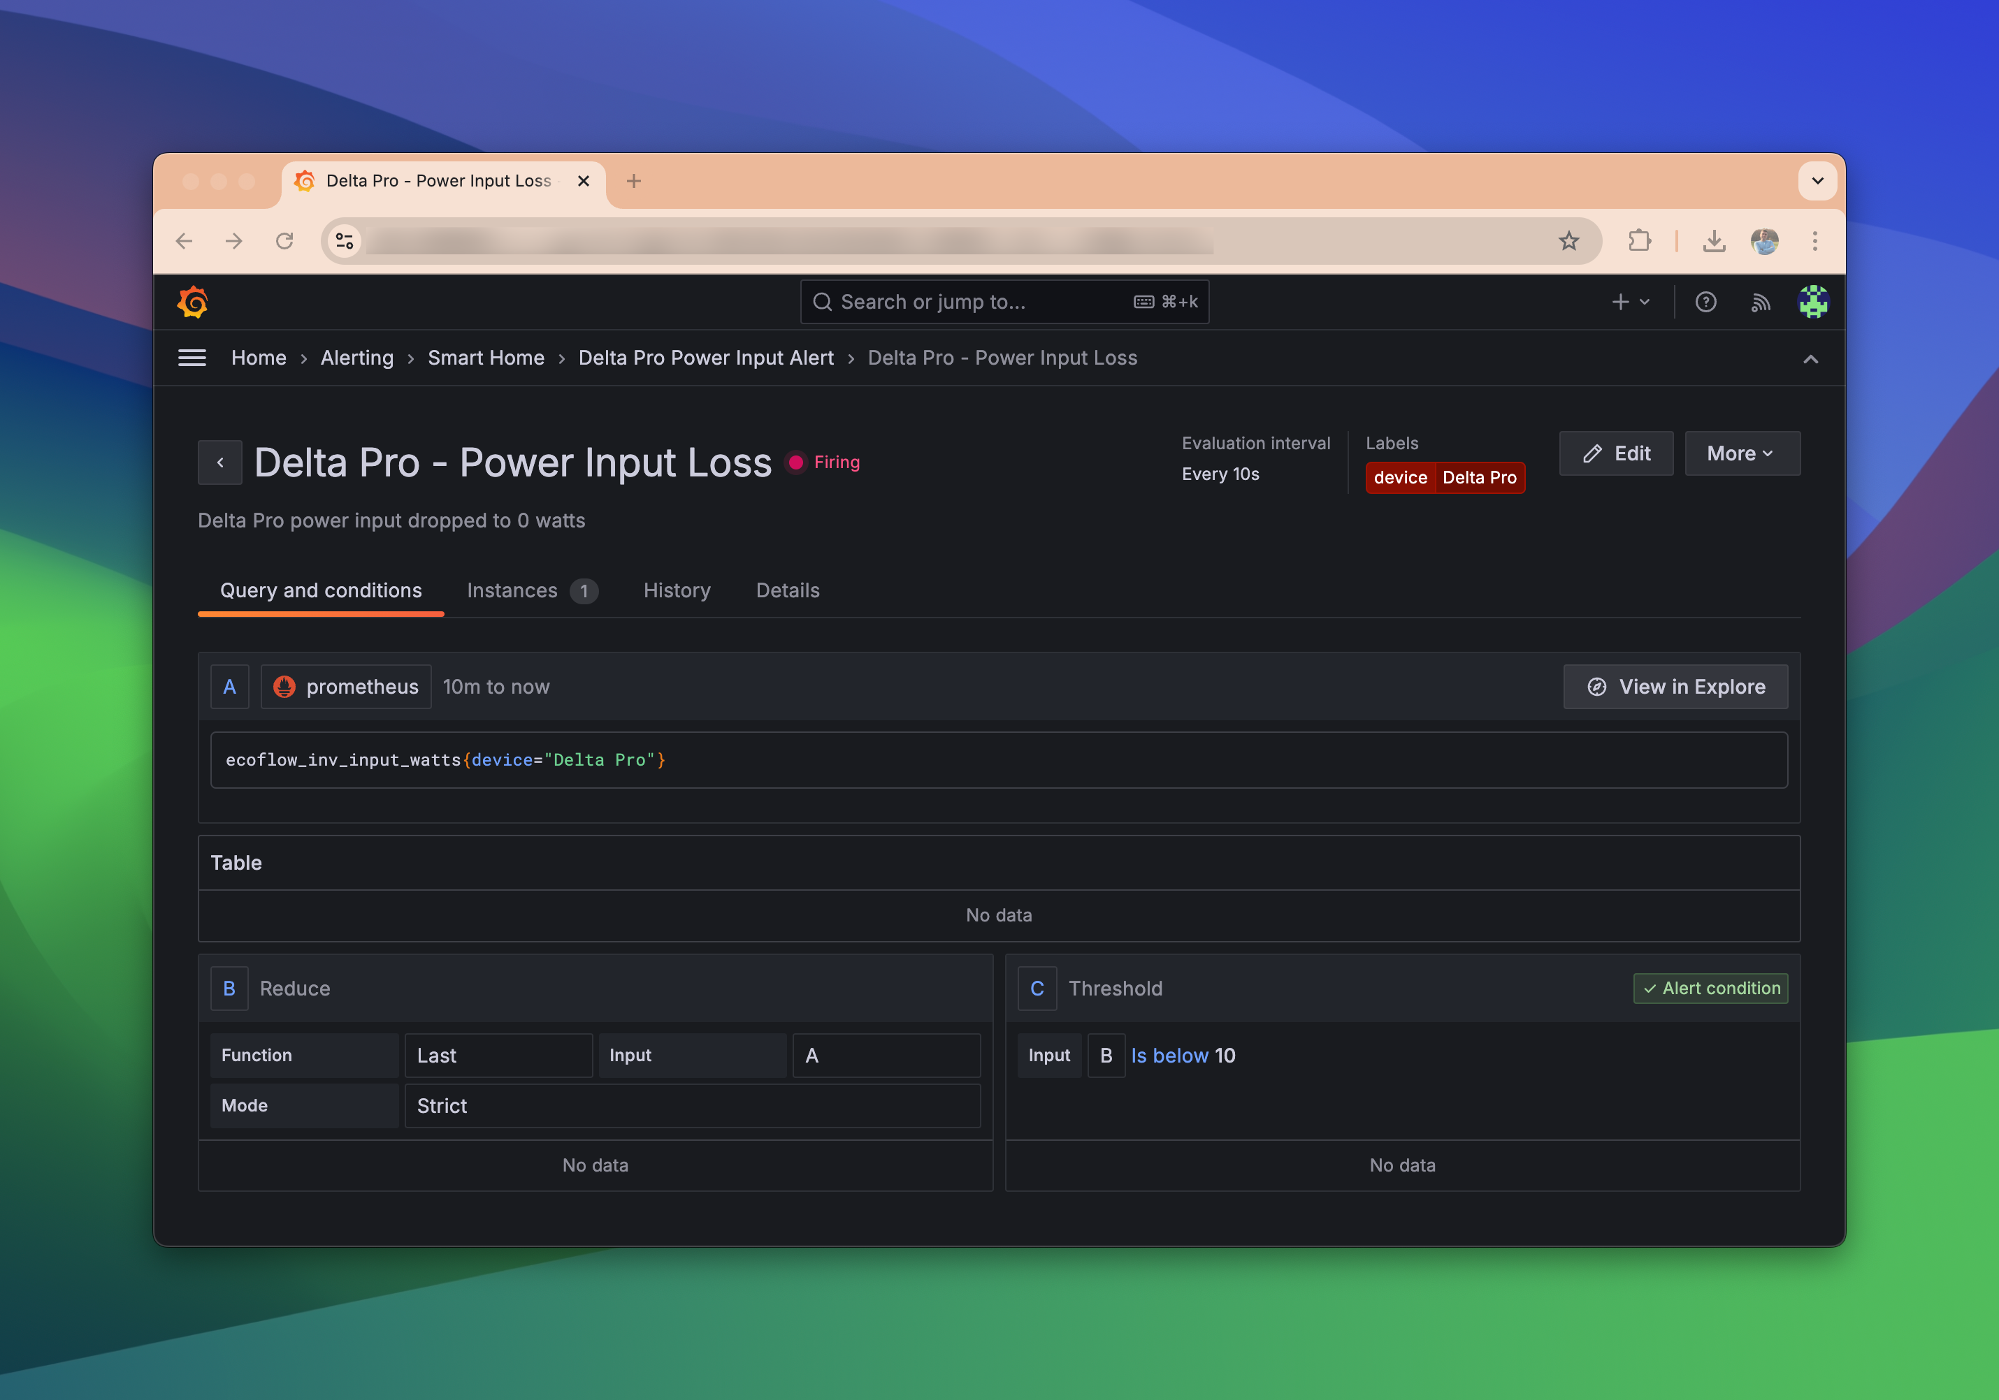Select the Details tab
This screenshot has height=1400, width=1999.
[787, 589]
